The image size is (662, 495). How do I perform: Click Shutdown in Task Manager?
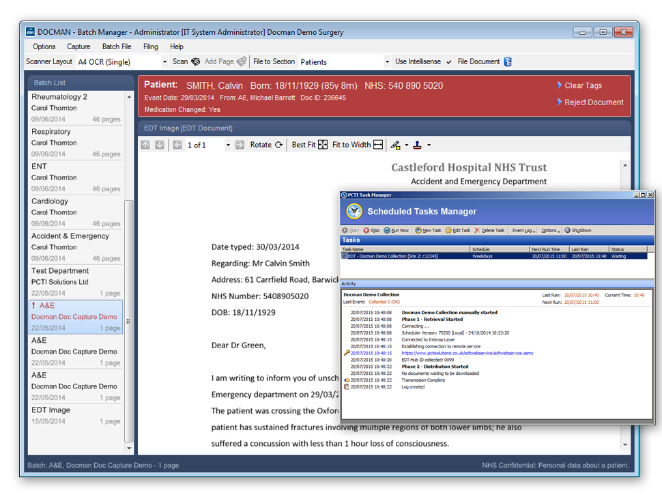pyautogui.click(x=578, y=231)
